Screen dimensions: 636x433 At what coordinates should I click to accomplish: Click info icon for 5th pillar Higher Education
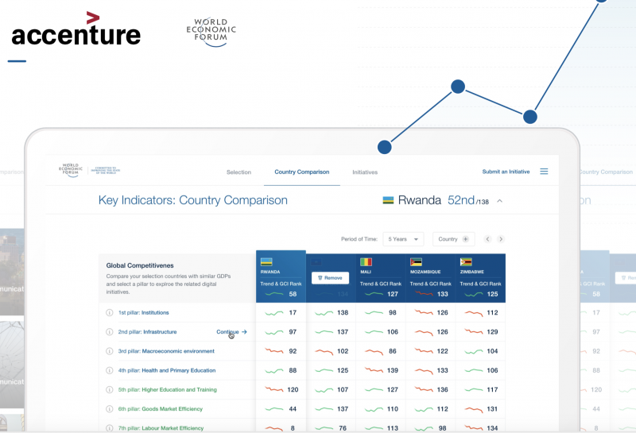tap(109, 389)
